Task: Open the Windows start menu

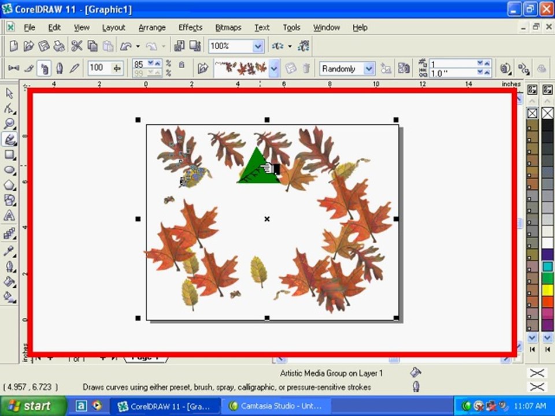Action: pyautogui.click(x=33, y=406)
